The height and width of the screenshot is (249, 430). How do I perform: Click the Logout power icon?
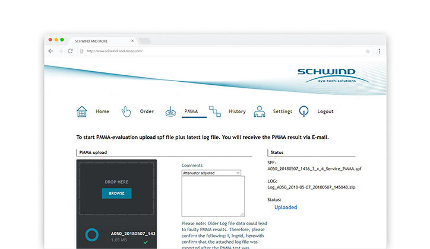[x=303, y=111]
